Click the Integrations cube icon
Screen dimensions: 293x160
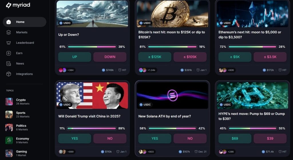point(9,74)
